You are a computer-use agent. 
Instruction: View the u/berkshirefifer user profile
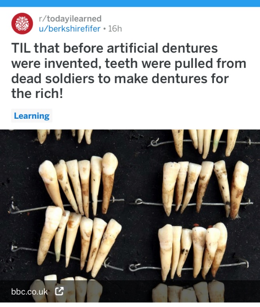tap(70, 29)
